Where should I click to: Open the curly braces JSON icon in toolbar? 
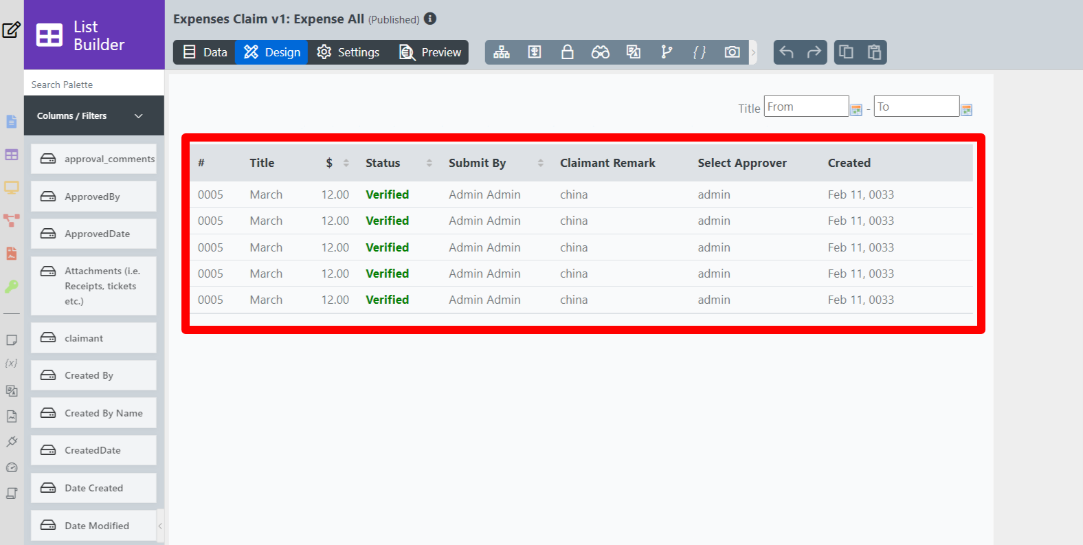coord(700,52)
